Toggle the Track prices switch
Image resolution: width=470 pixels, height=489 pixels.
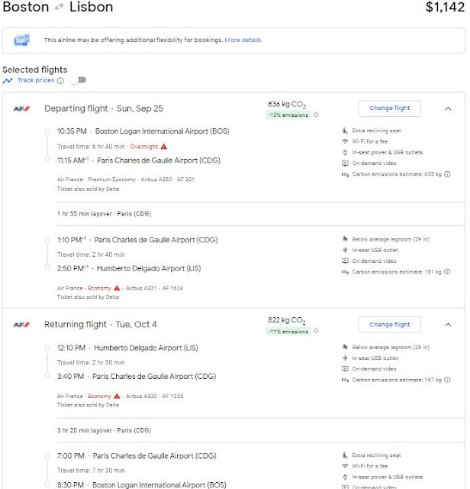click(77, 80)
